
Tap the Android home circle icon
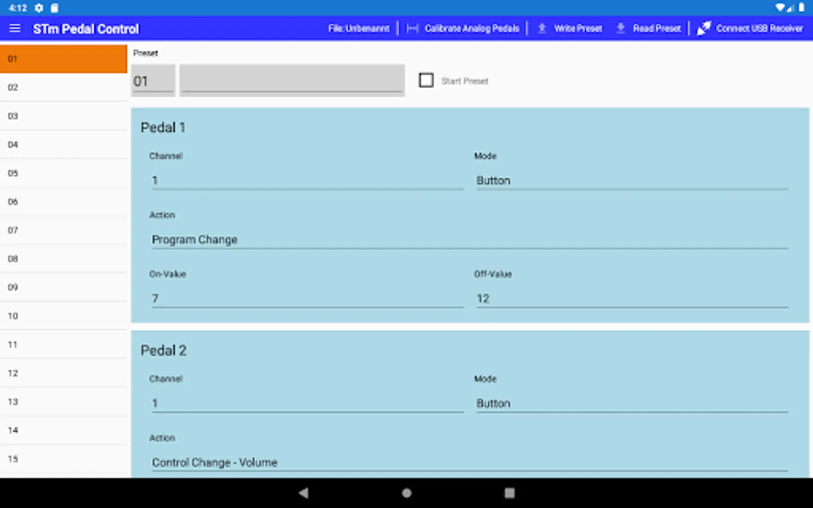click(406, 493)
